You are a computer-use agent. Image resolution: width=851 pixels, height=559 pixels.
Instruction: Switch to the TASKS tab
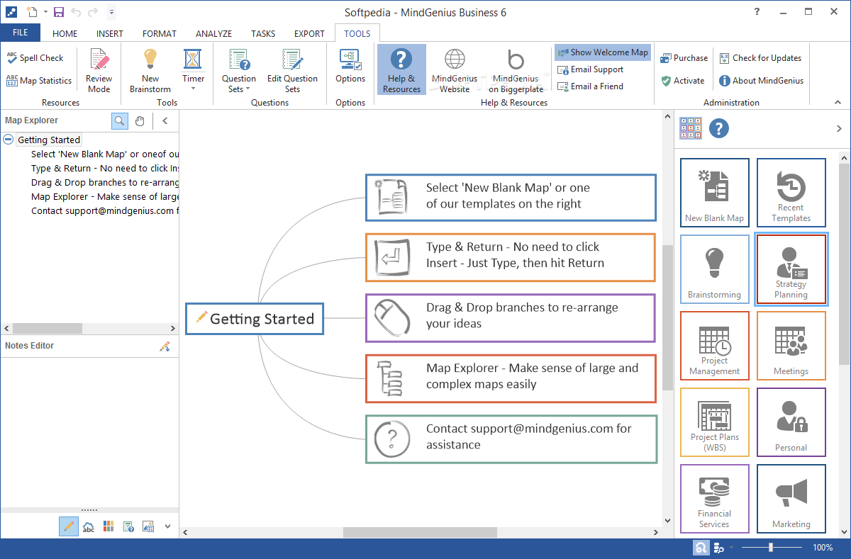pyautogui.click(x=263, y=33)
